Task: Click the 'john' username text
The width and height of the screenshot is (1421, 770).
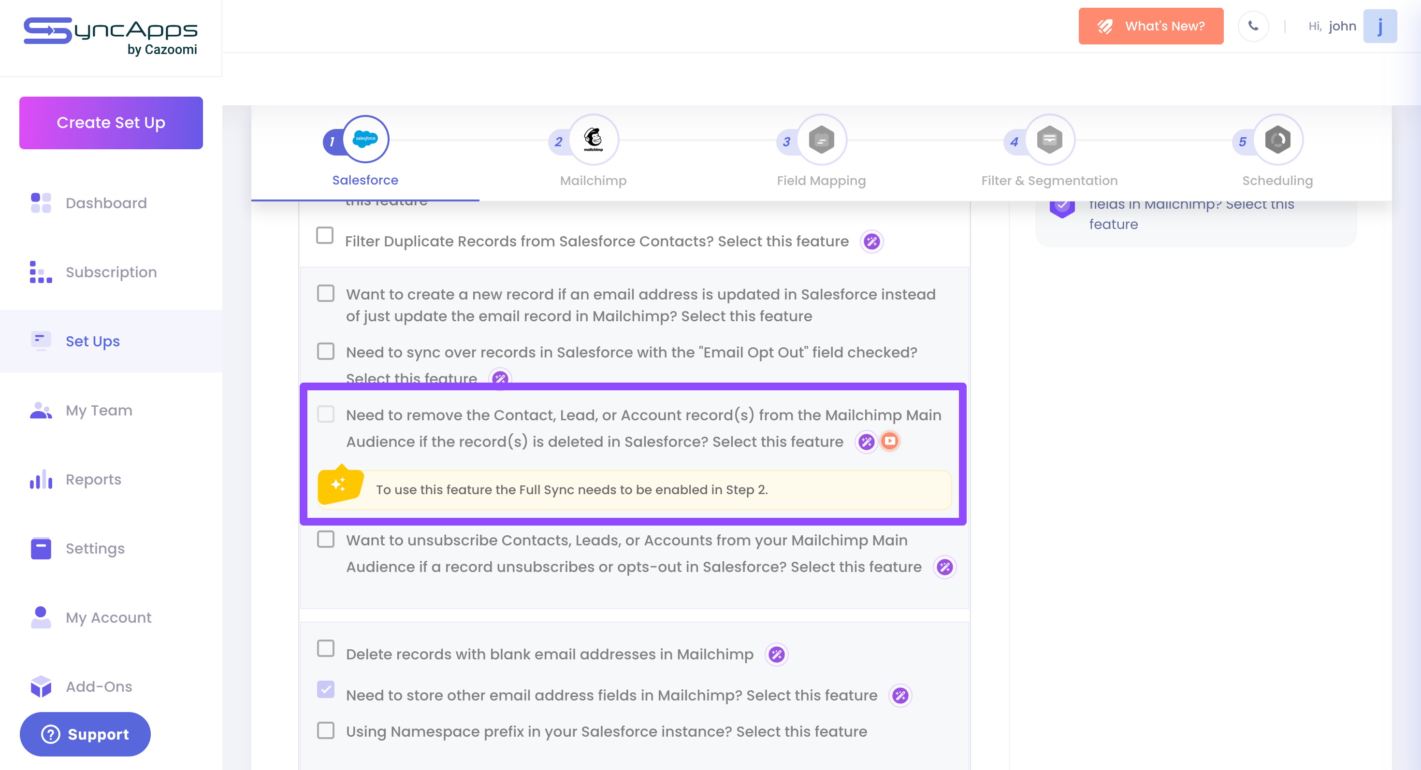Action: tap(1342, 27)
